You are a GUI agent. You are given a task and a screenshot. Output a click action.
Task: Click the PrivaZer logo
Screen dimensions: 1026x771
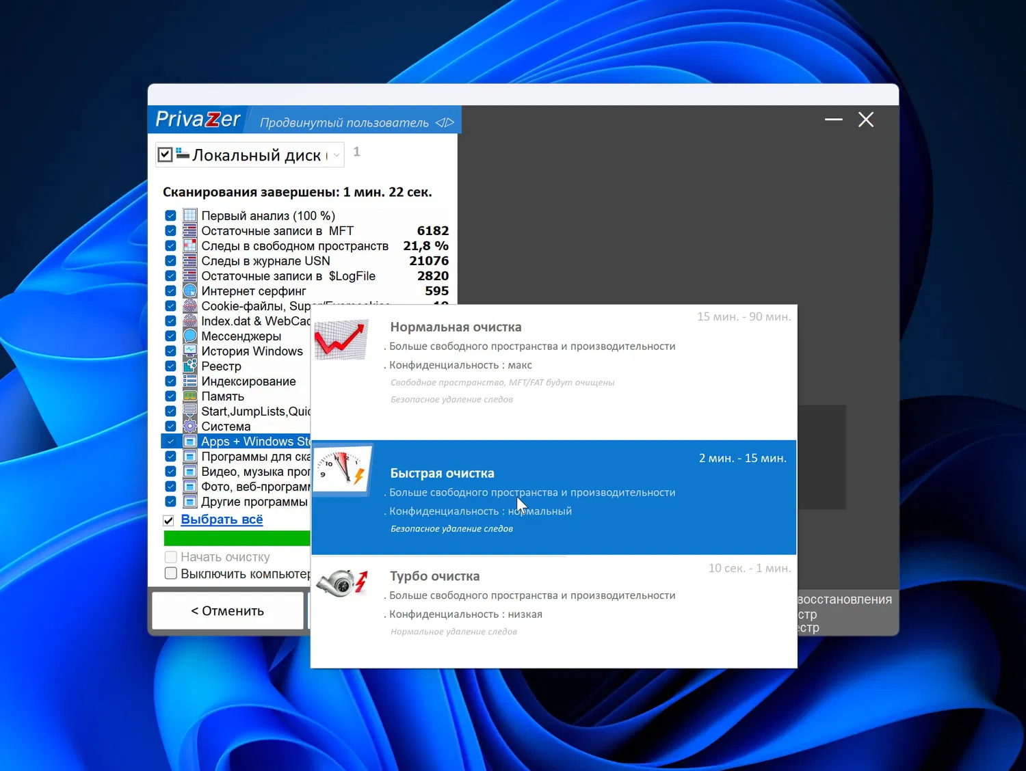tap(198, 120)
